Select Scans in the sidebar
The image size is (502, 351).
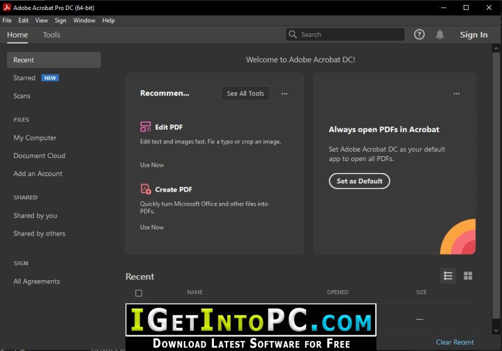[22, 96]
